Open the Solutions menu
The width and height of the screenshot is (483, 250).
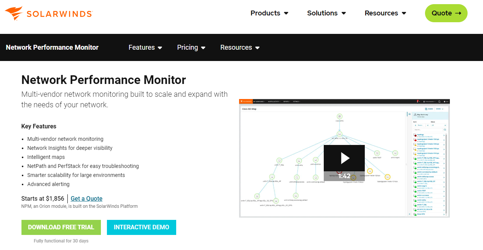326,13
